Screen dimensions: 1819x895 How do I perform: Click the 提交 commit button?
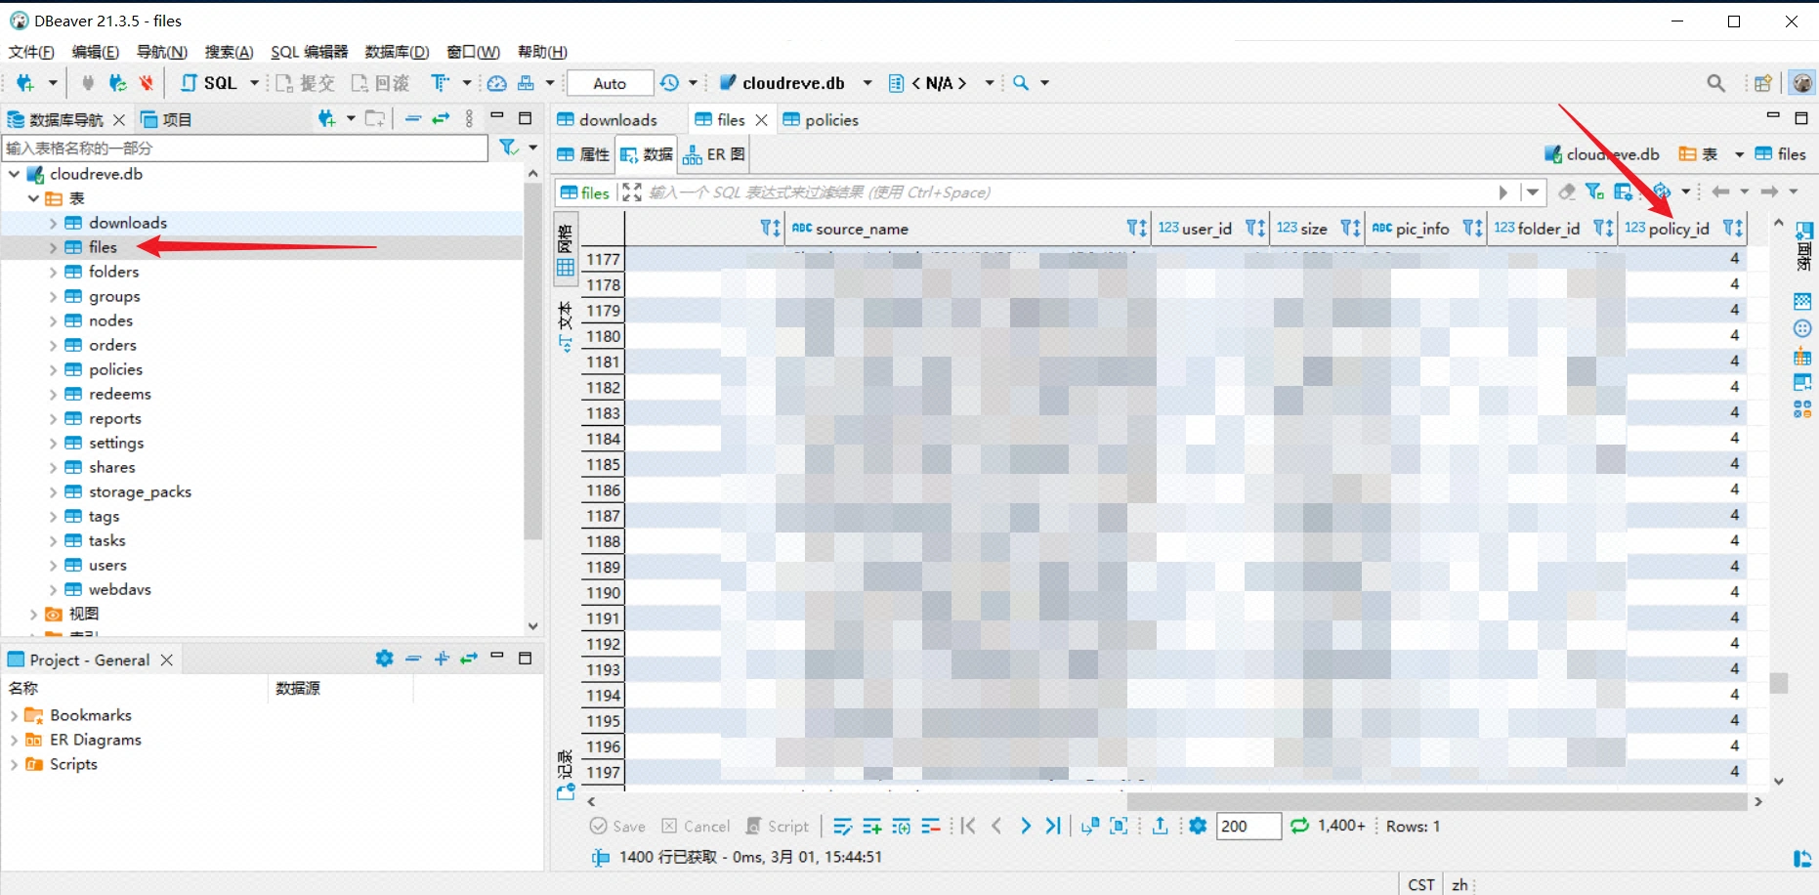coord(306,83)
